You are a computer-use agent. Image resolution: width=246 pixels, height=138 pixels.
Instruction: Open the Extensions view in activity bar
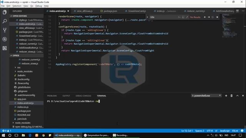[x=5, y=48]
